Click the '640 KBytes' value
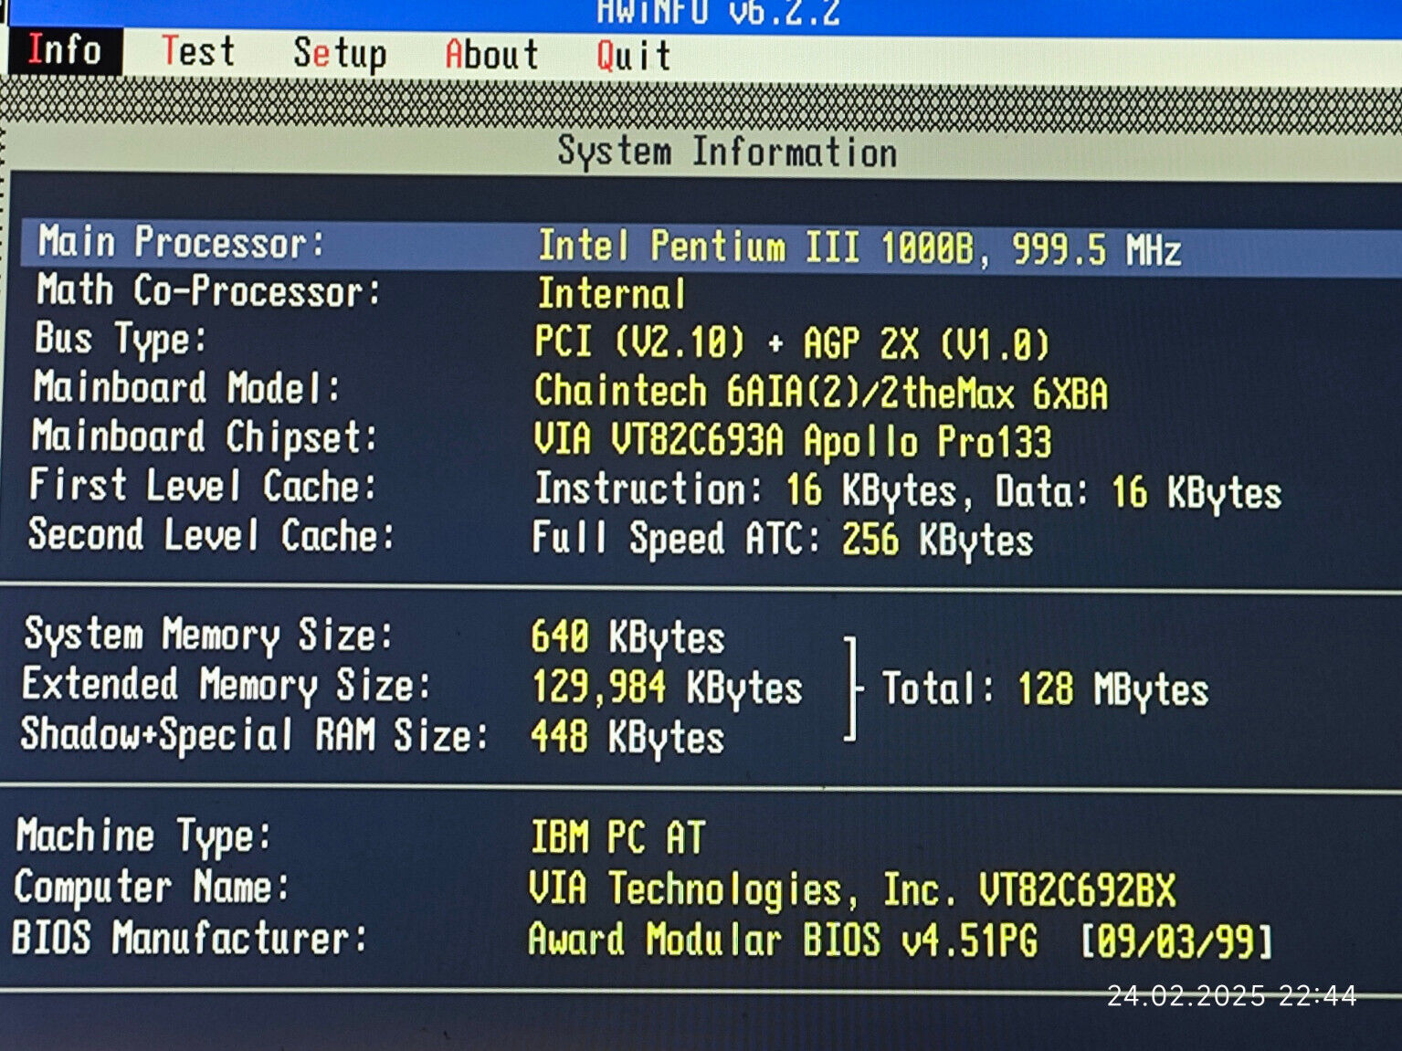1402x1051 pixels. (628, 637)
